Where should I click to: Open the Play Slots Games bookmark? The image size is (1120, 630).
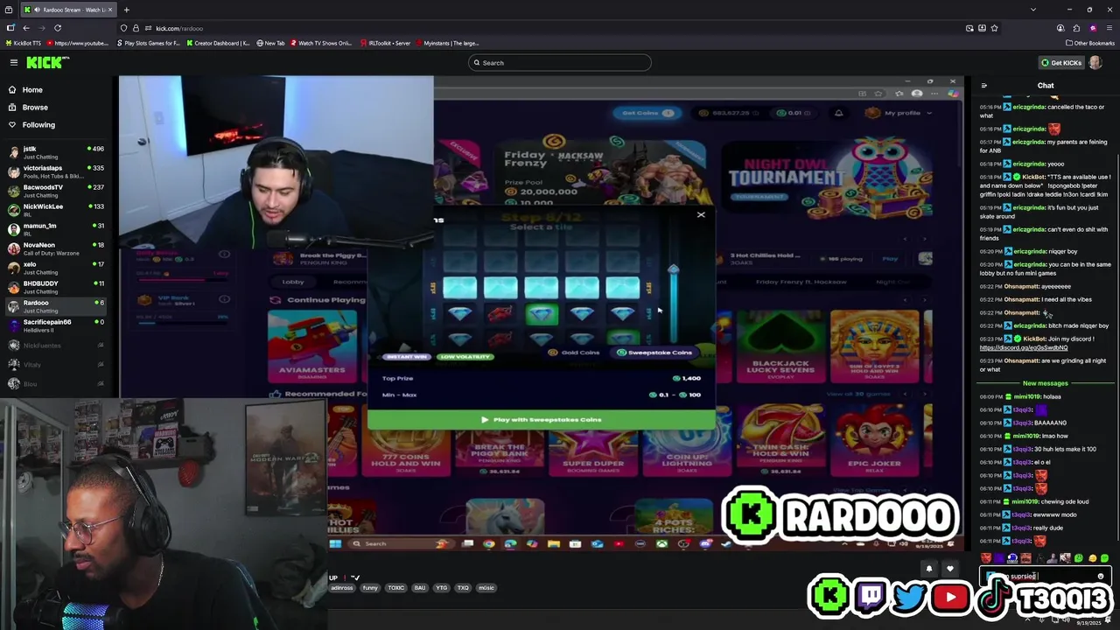pyautogui.click(x=150, y=43)
